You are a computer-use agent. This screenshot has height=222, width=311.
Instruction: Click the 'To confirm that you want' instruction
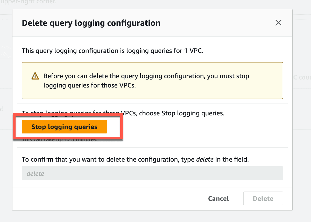(135, 160)
